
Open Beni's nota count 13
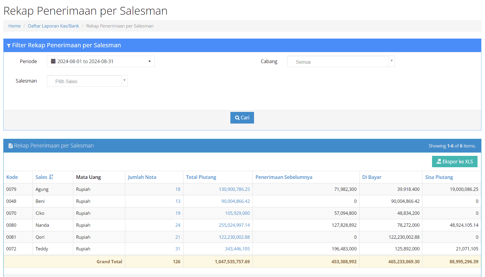(x=178, y=201)
